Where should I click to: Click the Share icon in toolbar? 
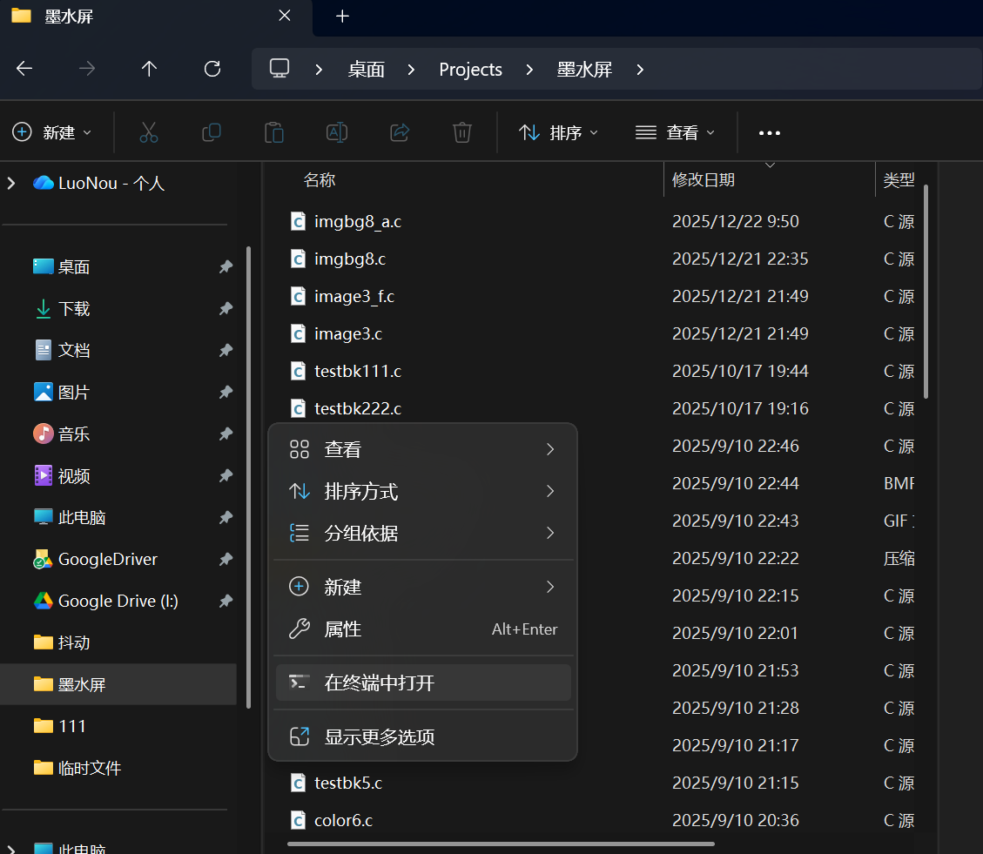point(400,132)
